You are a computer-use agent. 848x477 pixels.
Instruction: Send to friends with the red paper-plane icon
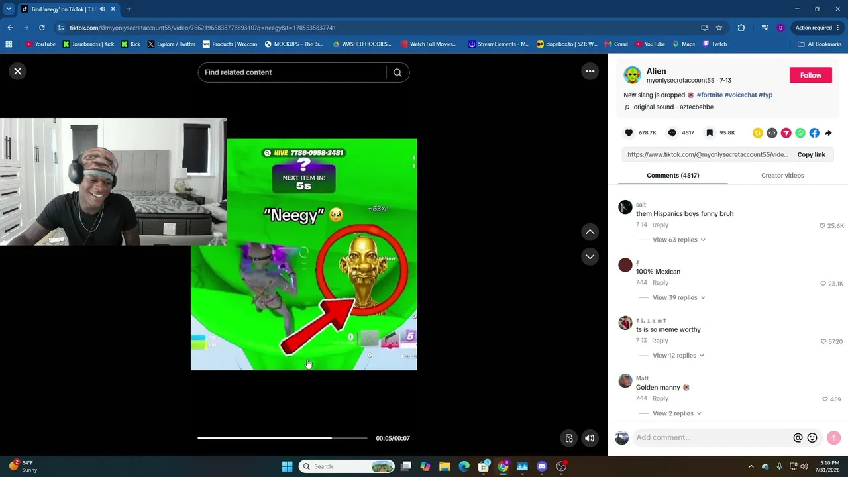point(786,133)
